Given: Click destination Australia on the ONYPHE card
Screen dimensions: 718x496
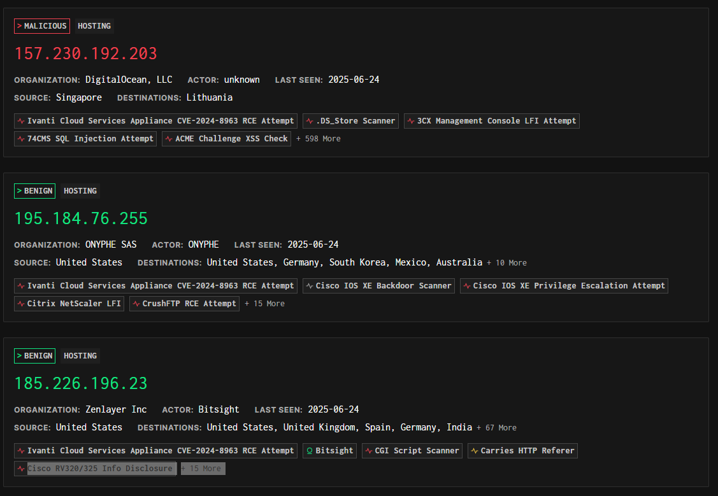Looking at the screenshot, I should [459, 262].
